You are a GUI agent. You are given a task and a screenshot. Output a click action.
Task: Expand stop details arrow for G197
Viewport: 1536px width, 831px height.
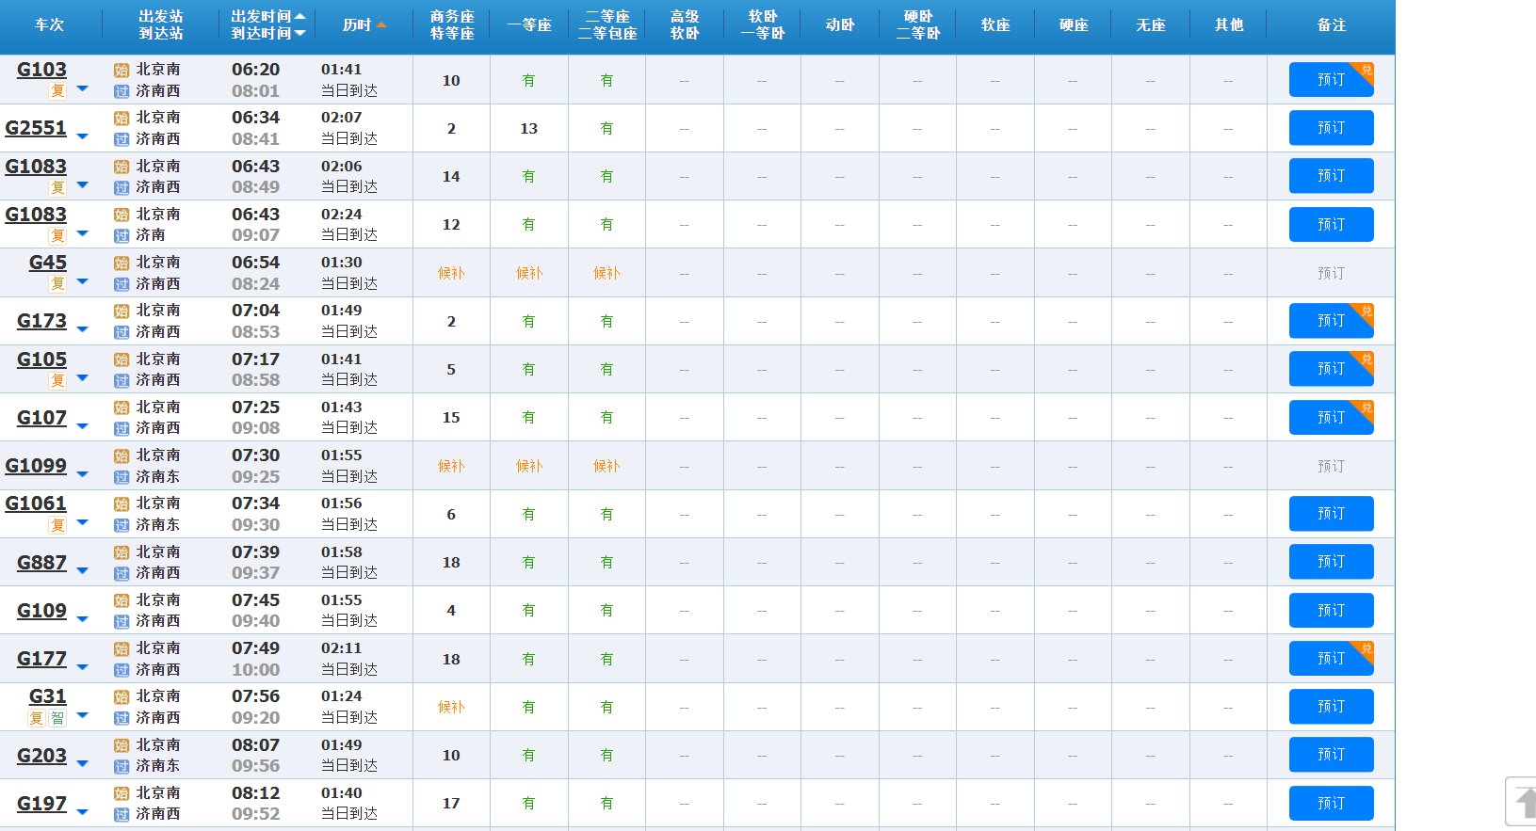82,812
